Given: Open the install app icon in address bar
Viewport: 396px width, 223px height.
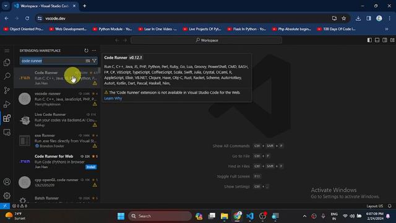Looking at the screenshot, I should (x=334, y=18).
